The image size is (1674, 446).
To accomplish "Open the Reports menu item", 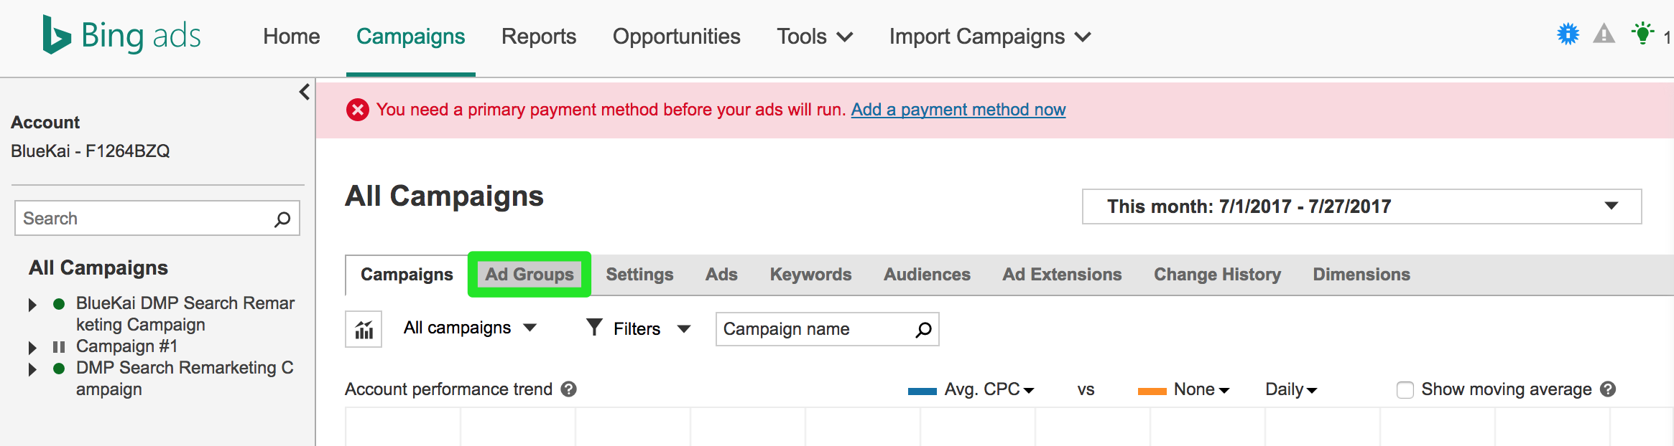I will click(539, 37).
